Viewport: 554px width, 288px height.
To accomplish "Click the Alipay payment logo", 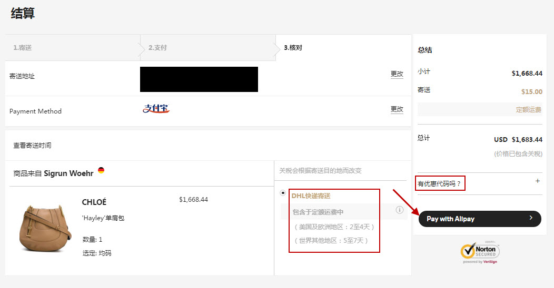I will pos(156,109).
